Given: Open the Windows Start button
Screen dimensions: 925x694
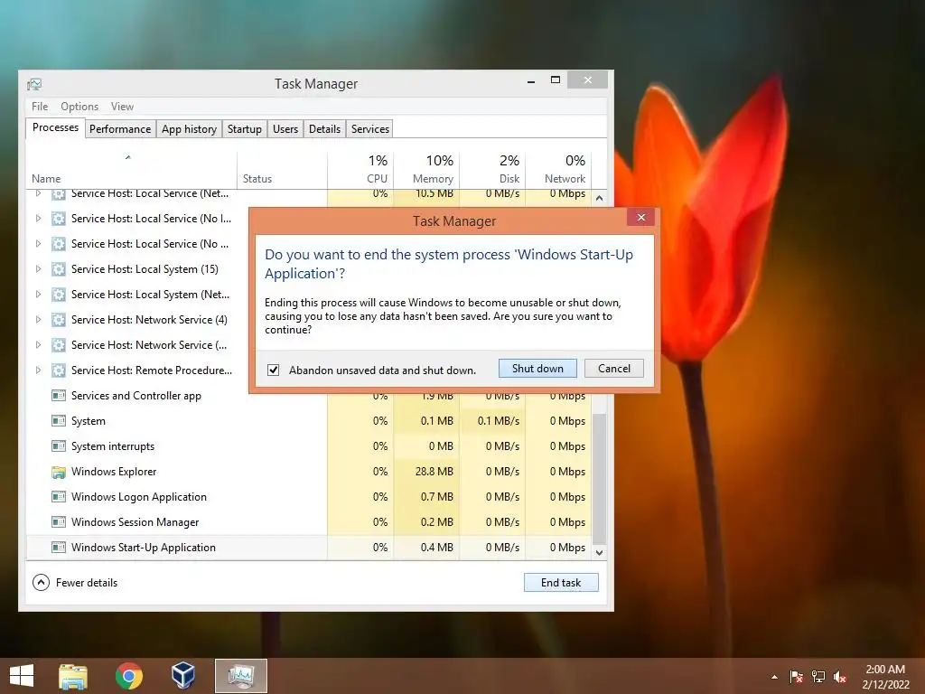Looking at the screenshot, I should point(22,676).
